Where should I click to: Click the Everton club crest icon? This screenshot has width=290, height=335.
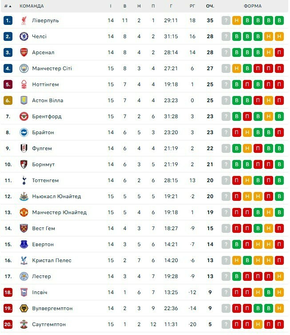click(24, 244)
